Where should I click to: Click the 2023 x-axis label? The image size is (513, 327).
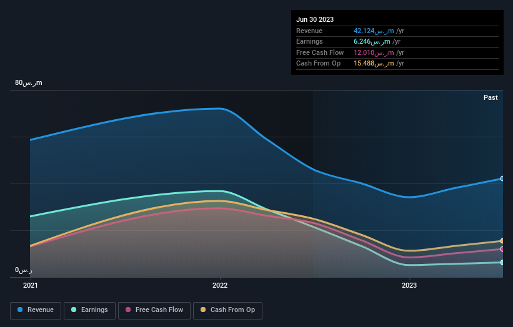pyautogui.click(x=409, y=286)
